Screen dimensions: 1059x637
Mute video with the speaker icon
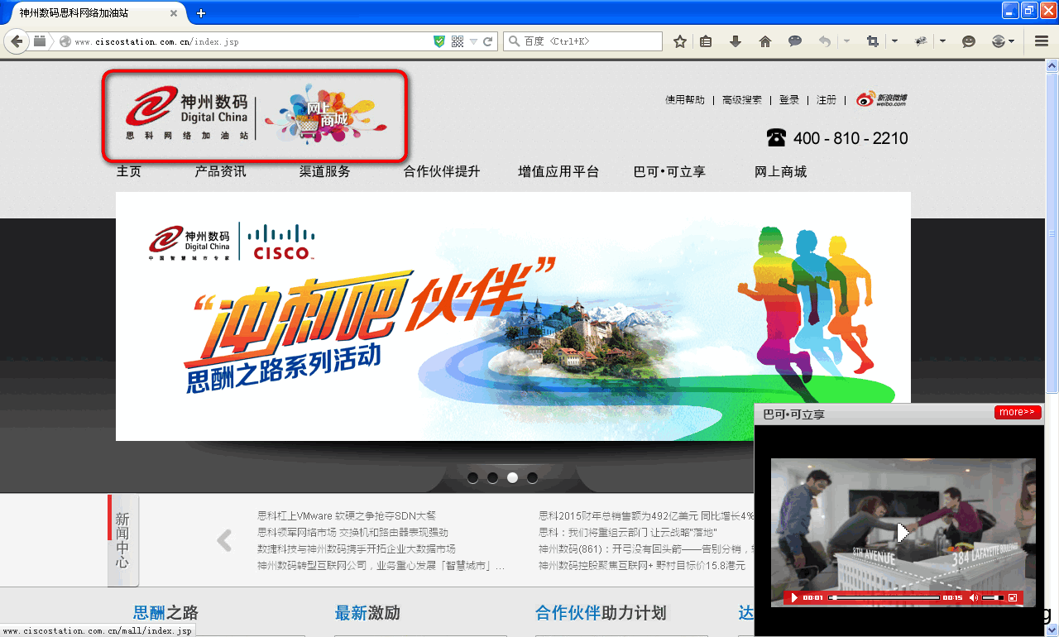(x=973, y=597)
